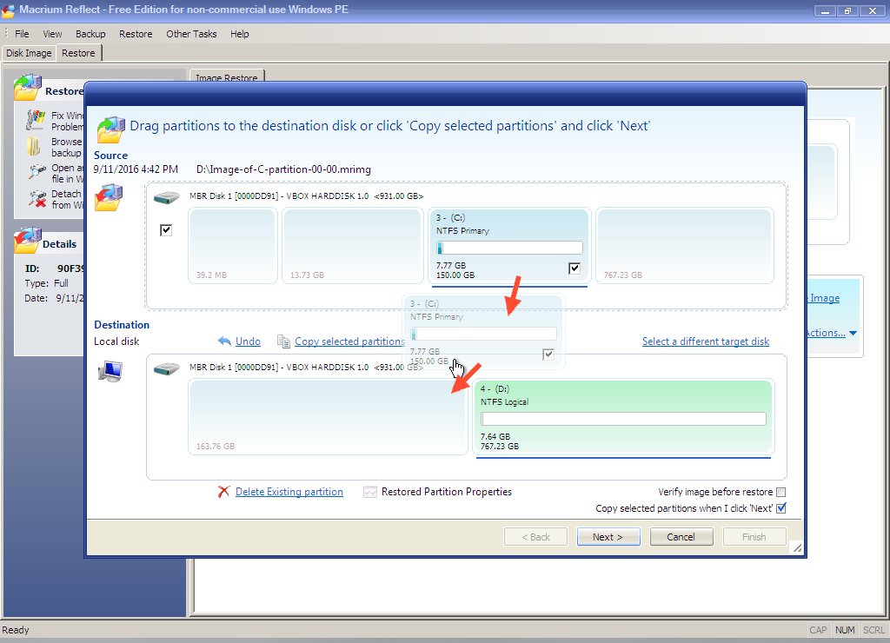Click the red X delete partition icon
This screenshot has height=643, width=890.
click(223, 492)
